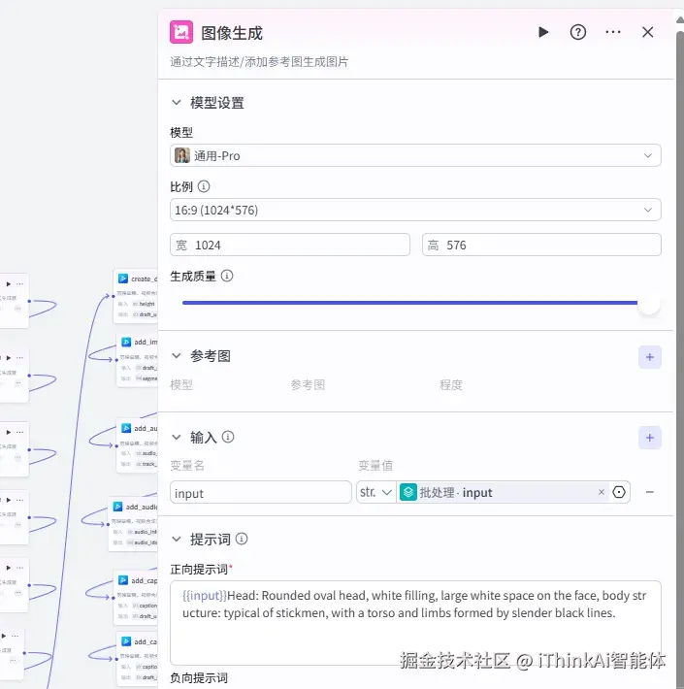The height and width of the screenshot is (689, 684).
Task: Click the 负向提示词 label
Action: [x=199, y=678]
